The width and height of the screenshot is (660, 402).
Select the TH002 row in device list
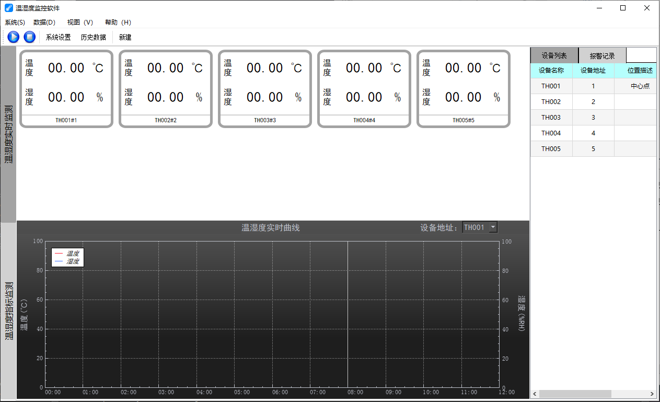click(593, 102)
